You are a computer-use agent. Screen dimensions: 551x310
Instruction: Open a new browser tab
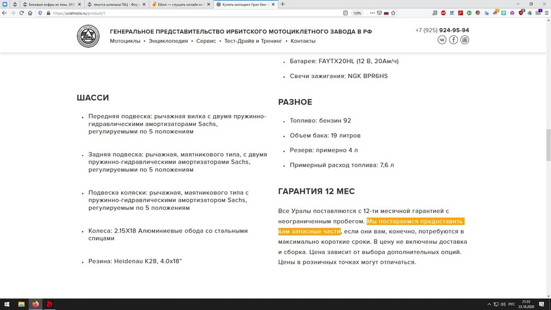[x=283, y=4]
